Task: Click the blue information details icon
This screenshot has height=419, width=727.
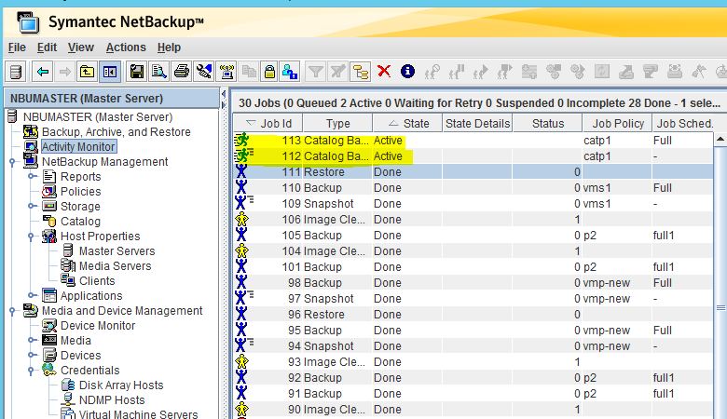Action: tap(407, 72)
